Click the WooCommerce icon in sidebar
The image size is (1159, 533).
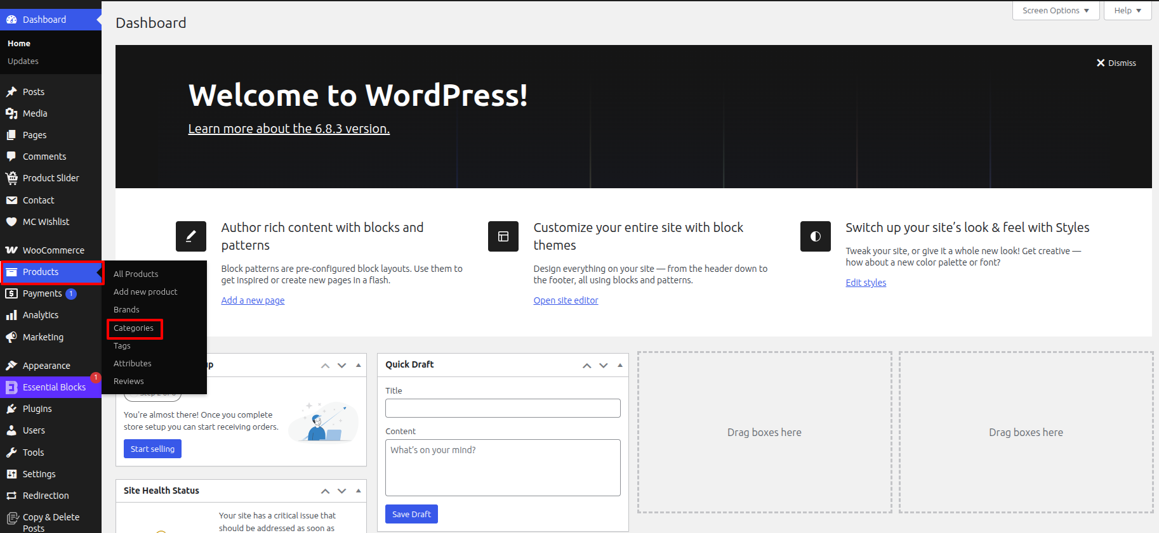pos(11,250)
